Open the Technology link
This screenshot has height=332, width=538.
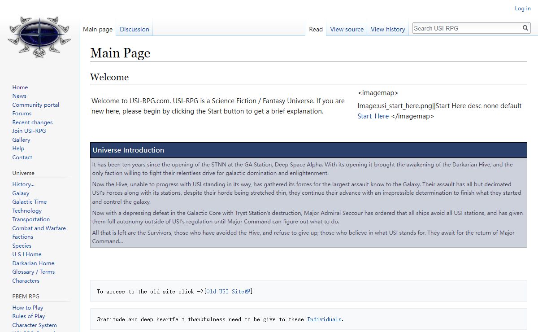[27, 210]
